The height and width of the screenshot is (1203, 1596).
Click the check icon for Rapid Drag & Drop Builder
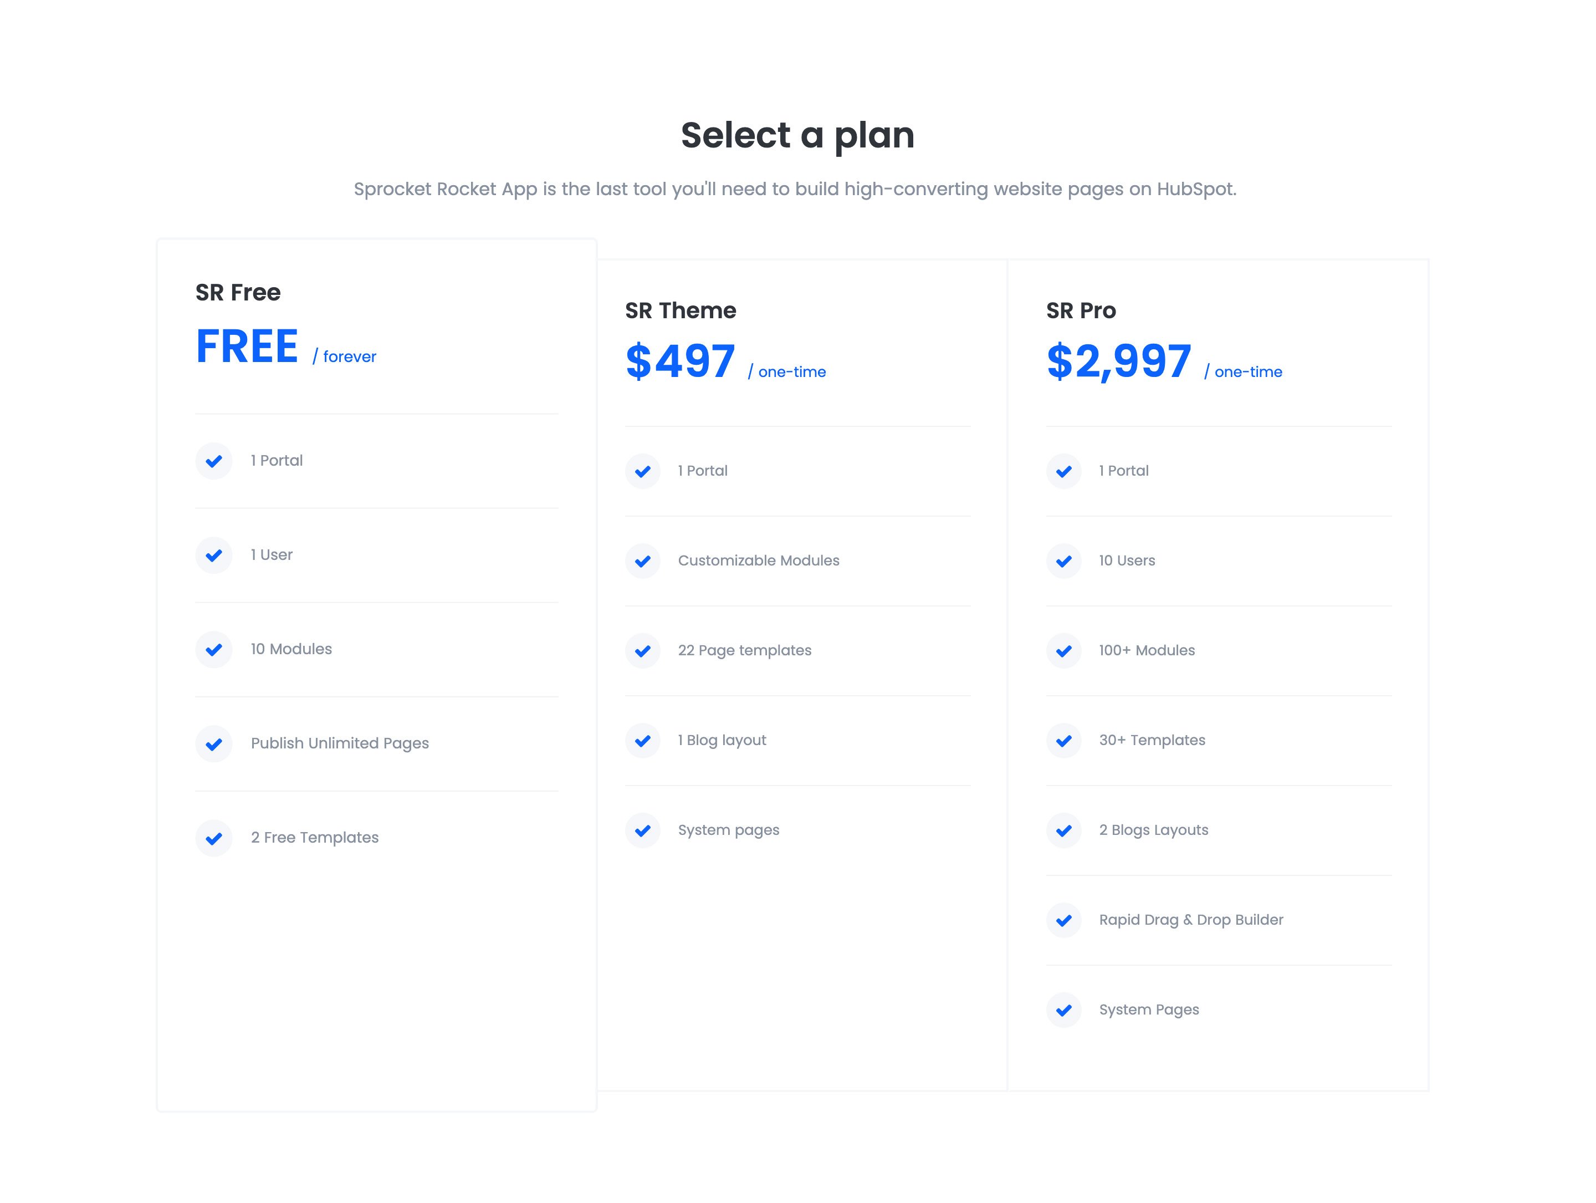tap(1063, 921)
